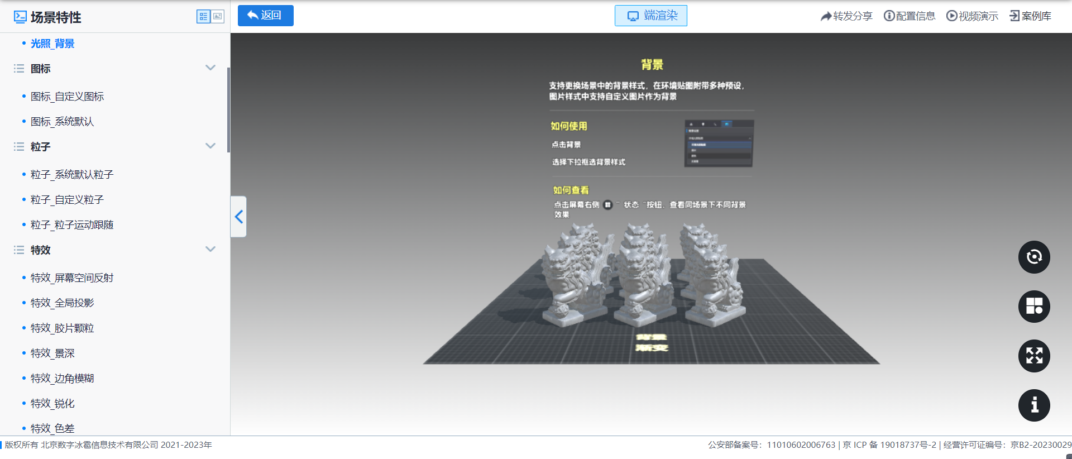Select 特效_锐化 item
Image resolution: width=1072 pixels, height=459 pixels.
(x=52, y=404)
